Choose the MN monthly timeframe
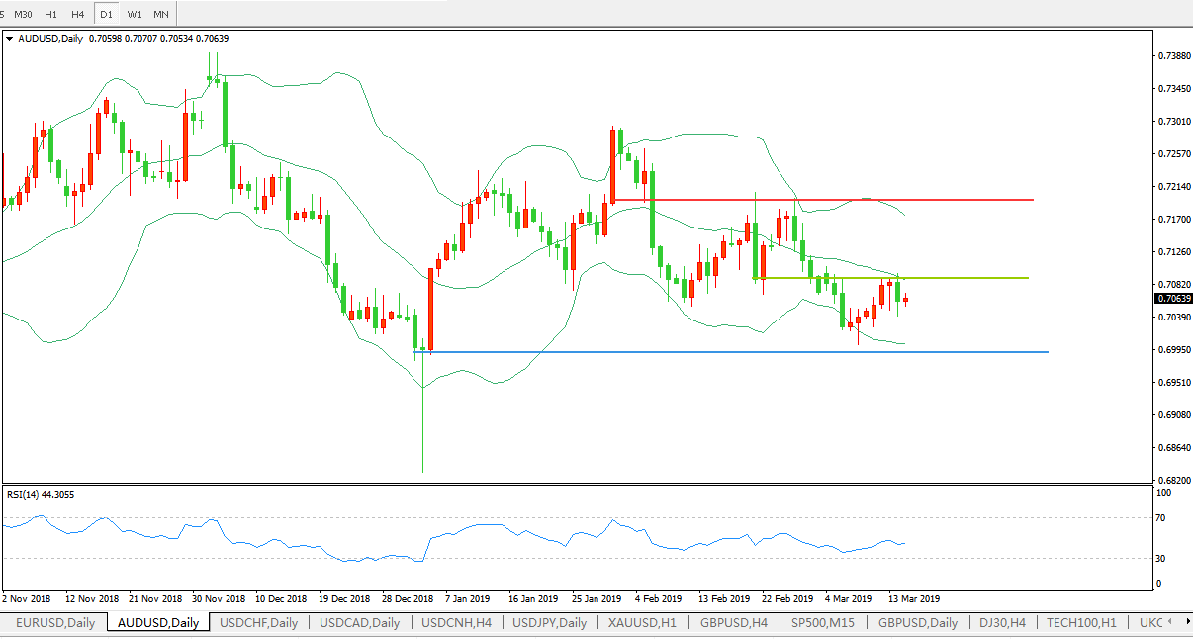This screenshot has width=1193, height=639. click(x=161, y=14)
